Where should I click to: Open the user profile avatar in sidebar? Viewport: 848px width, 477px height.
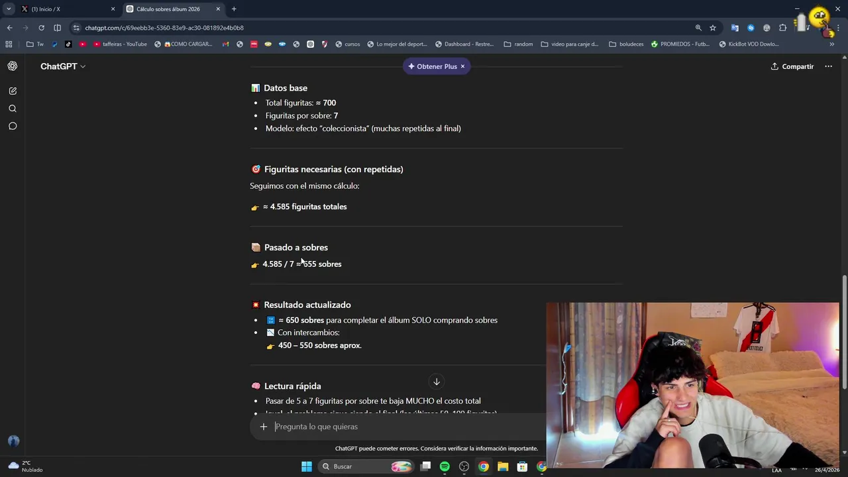tap(13, 441)
